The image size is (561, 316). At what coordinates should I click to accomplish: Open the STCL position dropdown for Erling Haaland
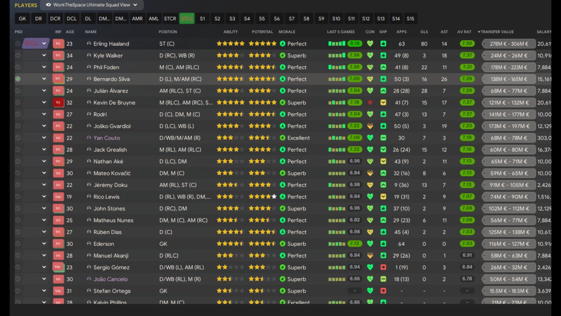point(36,44)
